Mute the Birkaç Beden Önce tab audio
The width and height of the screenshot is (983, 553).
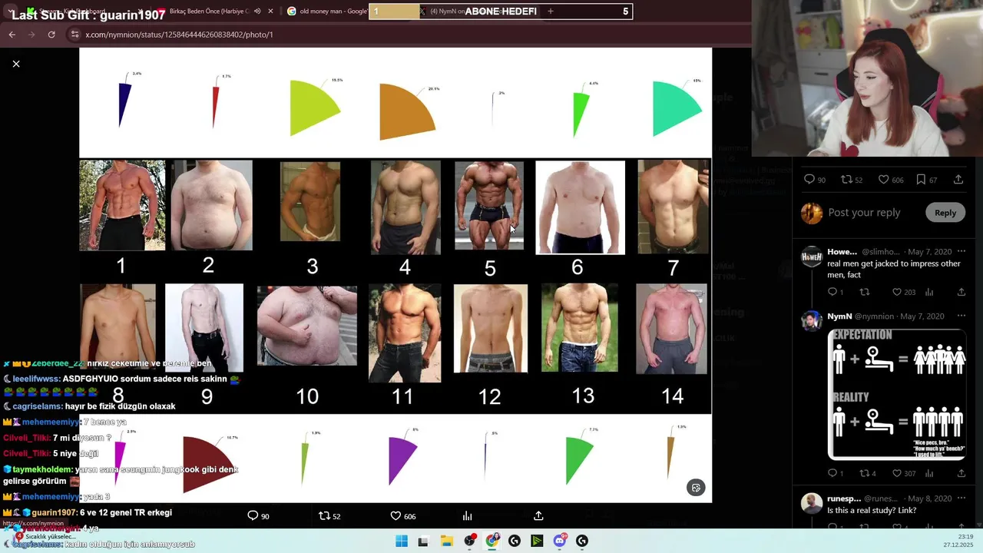(x=257, y=12)
